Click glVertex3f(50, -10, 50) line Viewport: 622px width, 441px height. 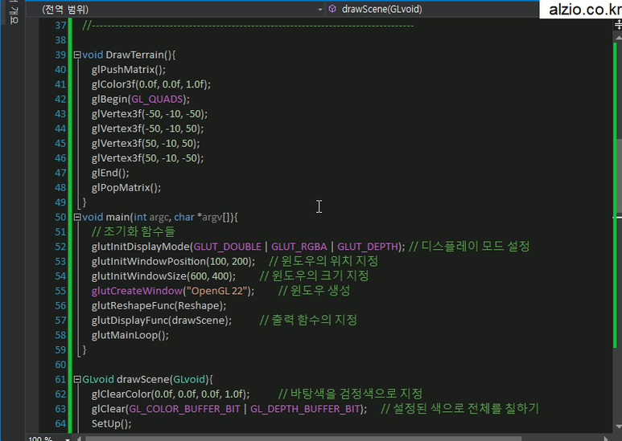coord(146,143)
